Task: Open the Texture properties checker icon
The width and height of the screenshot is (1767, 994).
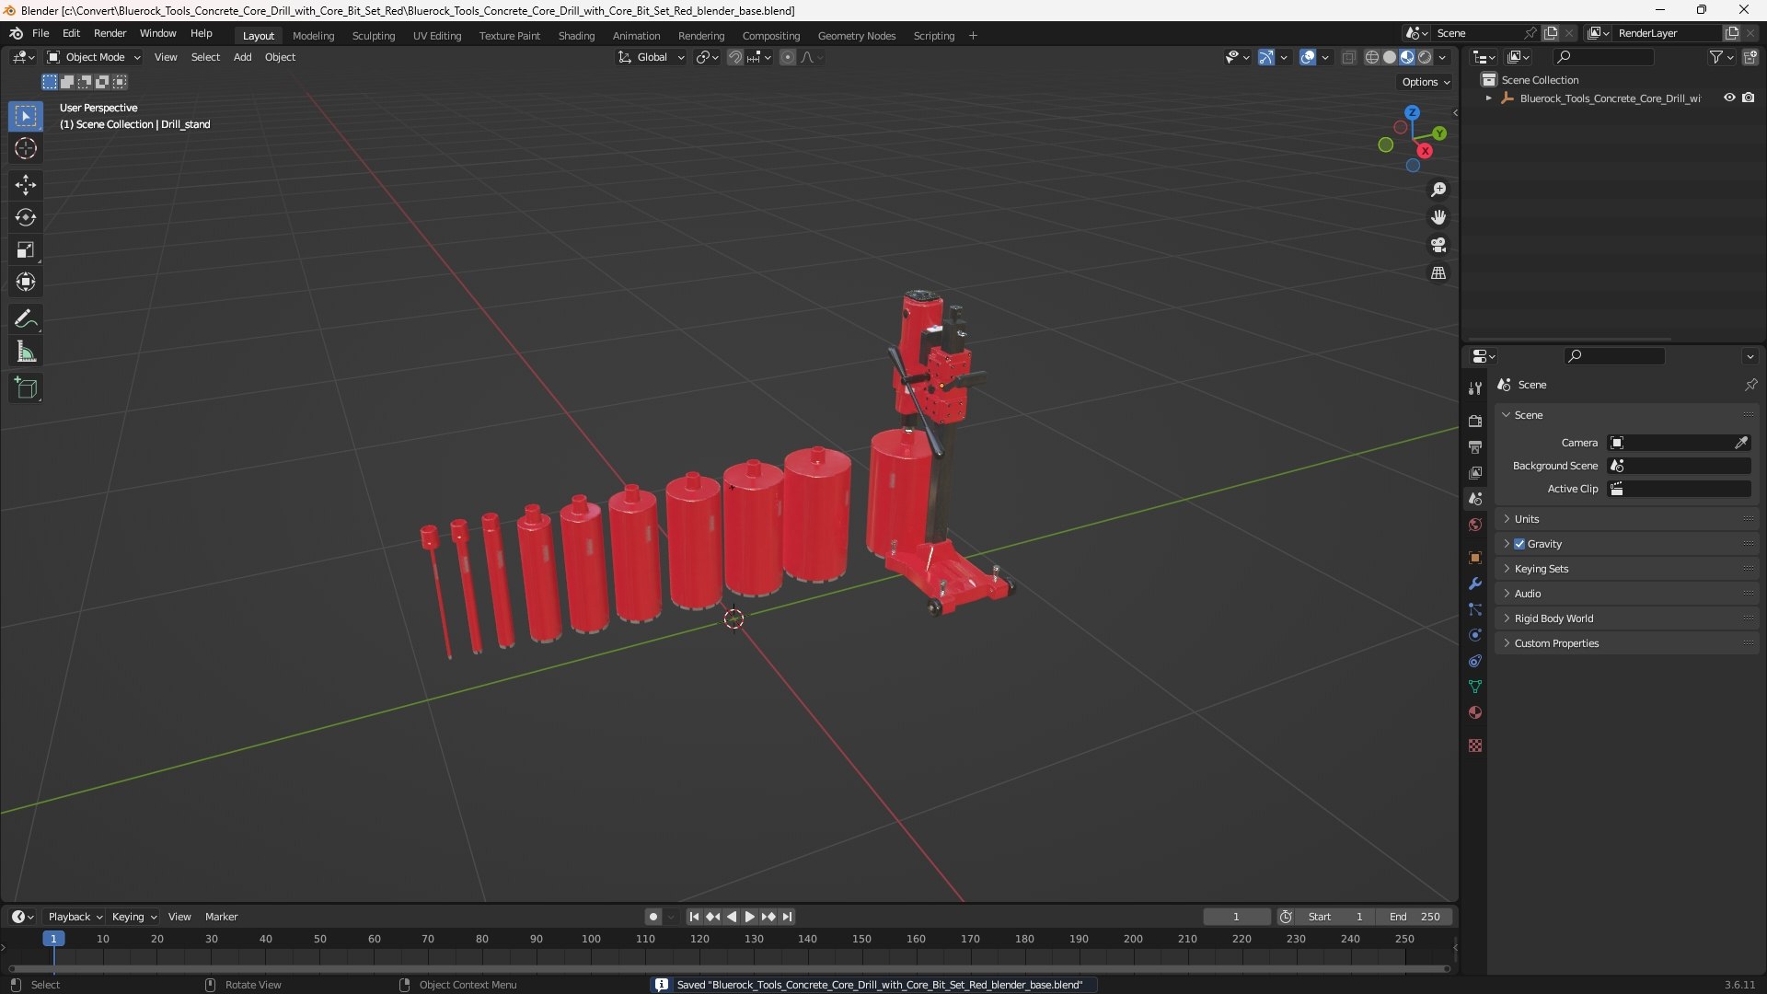Action: point(1475,745)
